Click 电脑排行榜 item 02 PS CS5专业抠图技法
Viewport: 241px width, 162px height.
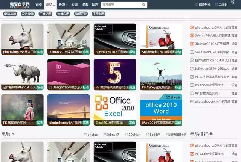[x=214, y=154]
